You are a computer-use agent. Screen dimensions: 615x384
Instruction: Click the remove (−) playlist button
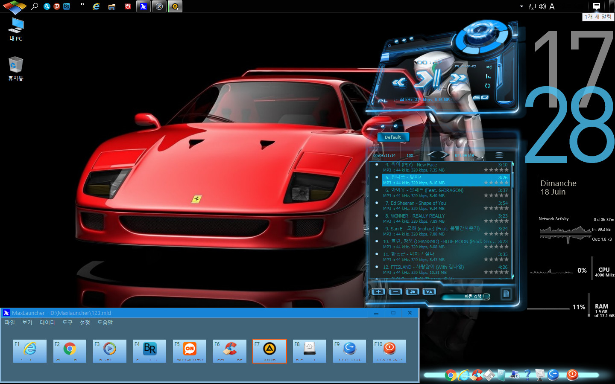pos(395,292)
